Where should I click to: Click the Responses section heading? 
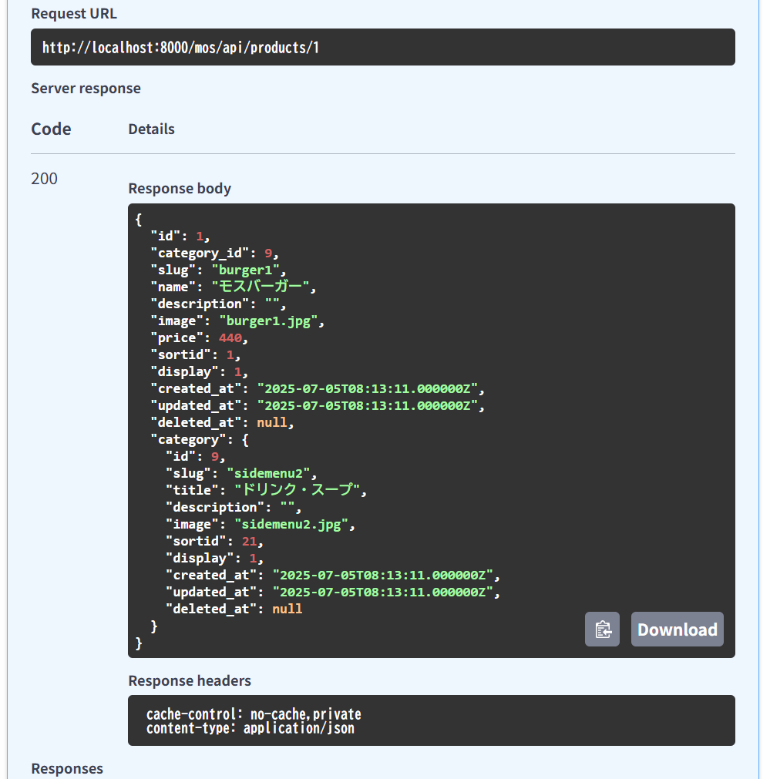click(66, 768)
